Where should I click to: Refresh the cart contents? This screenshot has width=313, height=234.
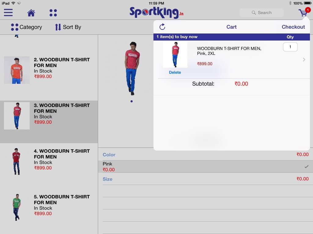pos(162,27)
